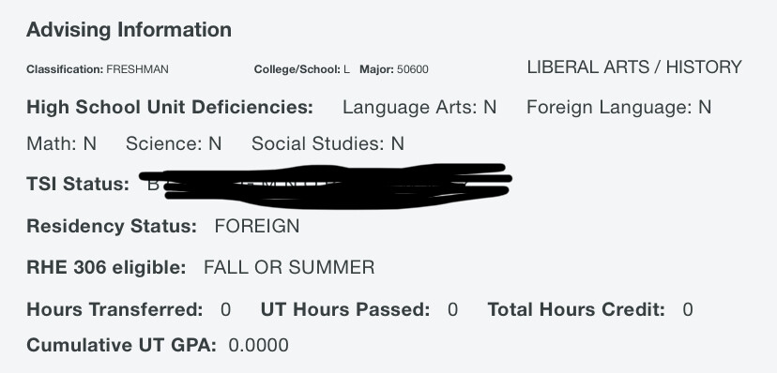Click the Hours Transferred value
Screen dimensions: 777x373
point(225,309)
